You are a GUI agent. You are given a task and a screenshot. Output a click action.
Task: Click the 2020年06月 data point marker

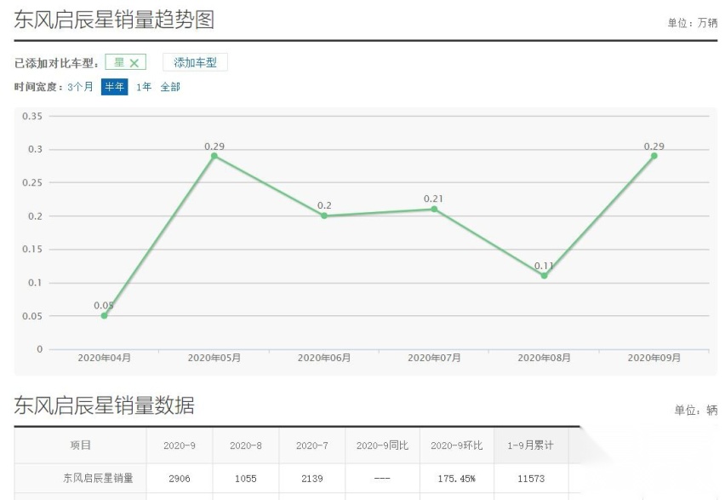324,216
